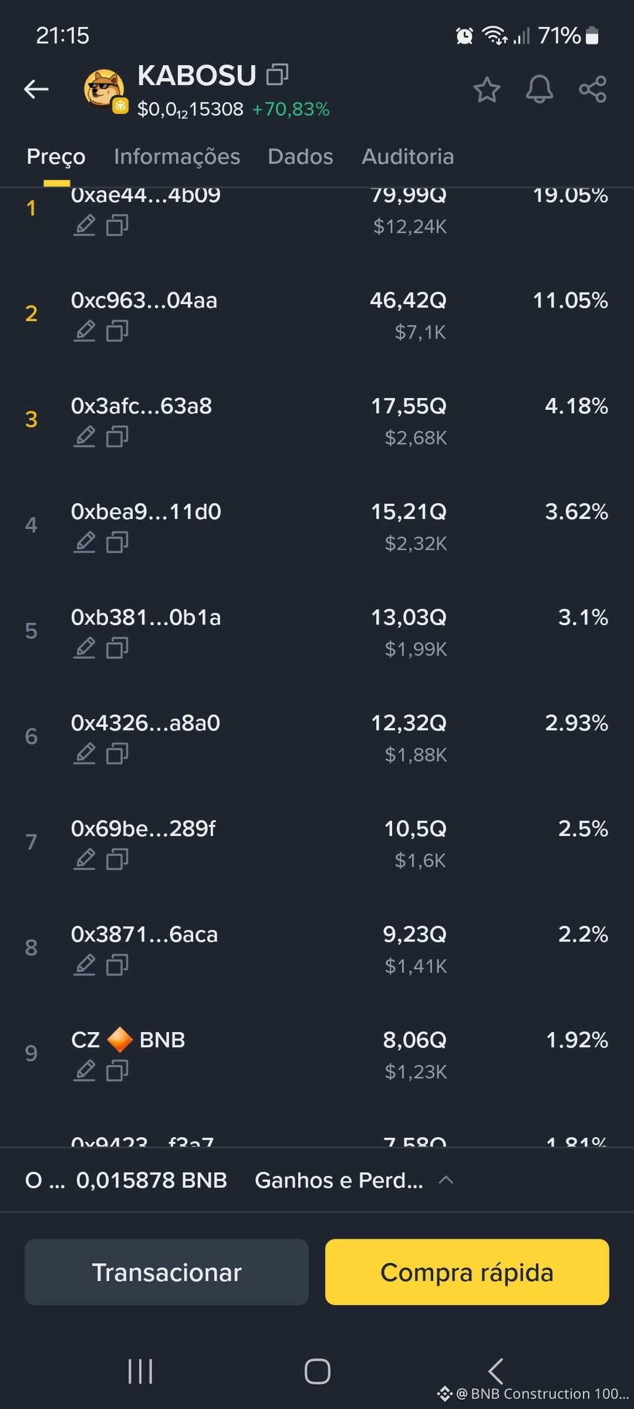This screenshot has height=1409, width=634.
Task: Open the Informações tab
Action: point(177,156)
